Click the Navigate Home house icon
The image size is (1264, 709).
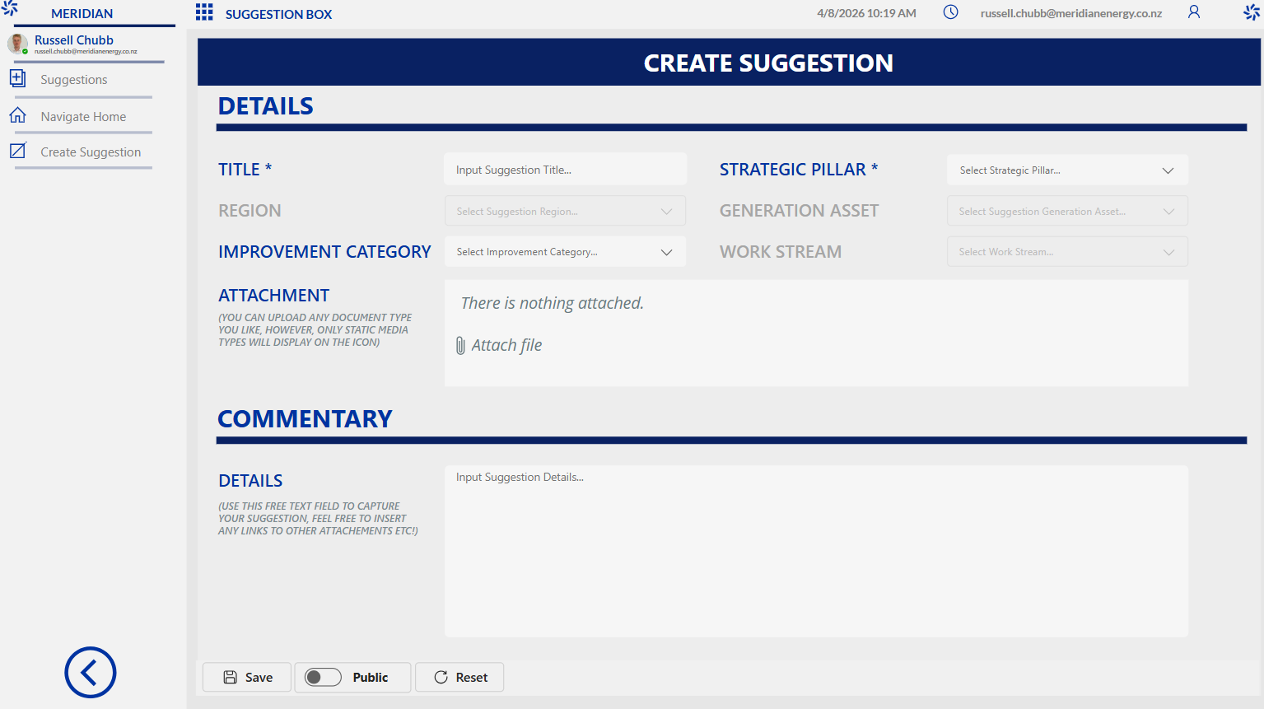[x=17, y=115]
